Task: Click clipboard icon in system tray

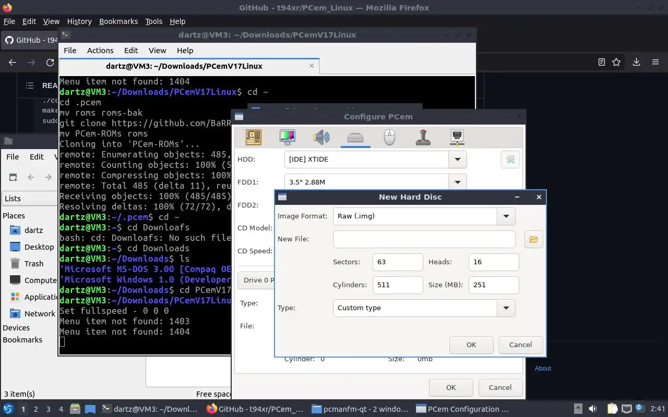Action: [612, 409]
